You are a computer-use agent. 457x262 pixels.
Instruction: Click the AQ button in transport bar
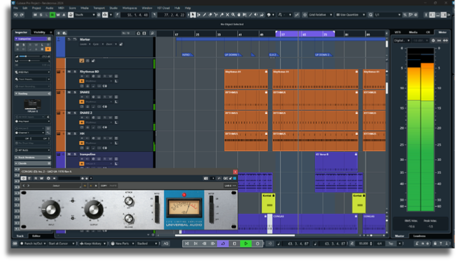tap(166, 244)
